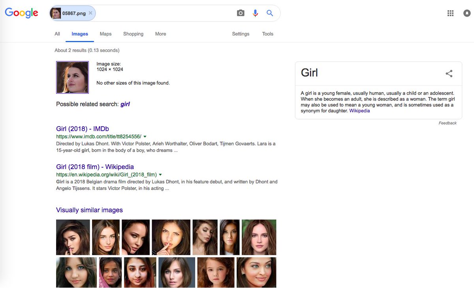Click the Google logo
Viewport: 474px width, 288px height.
click(21, 13)
